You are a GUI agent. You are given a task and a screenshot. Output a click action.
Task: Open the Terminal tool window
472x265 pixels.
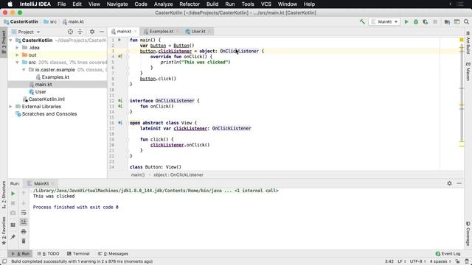coord(78,253)
